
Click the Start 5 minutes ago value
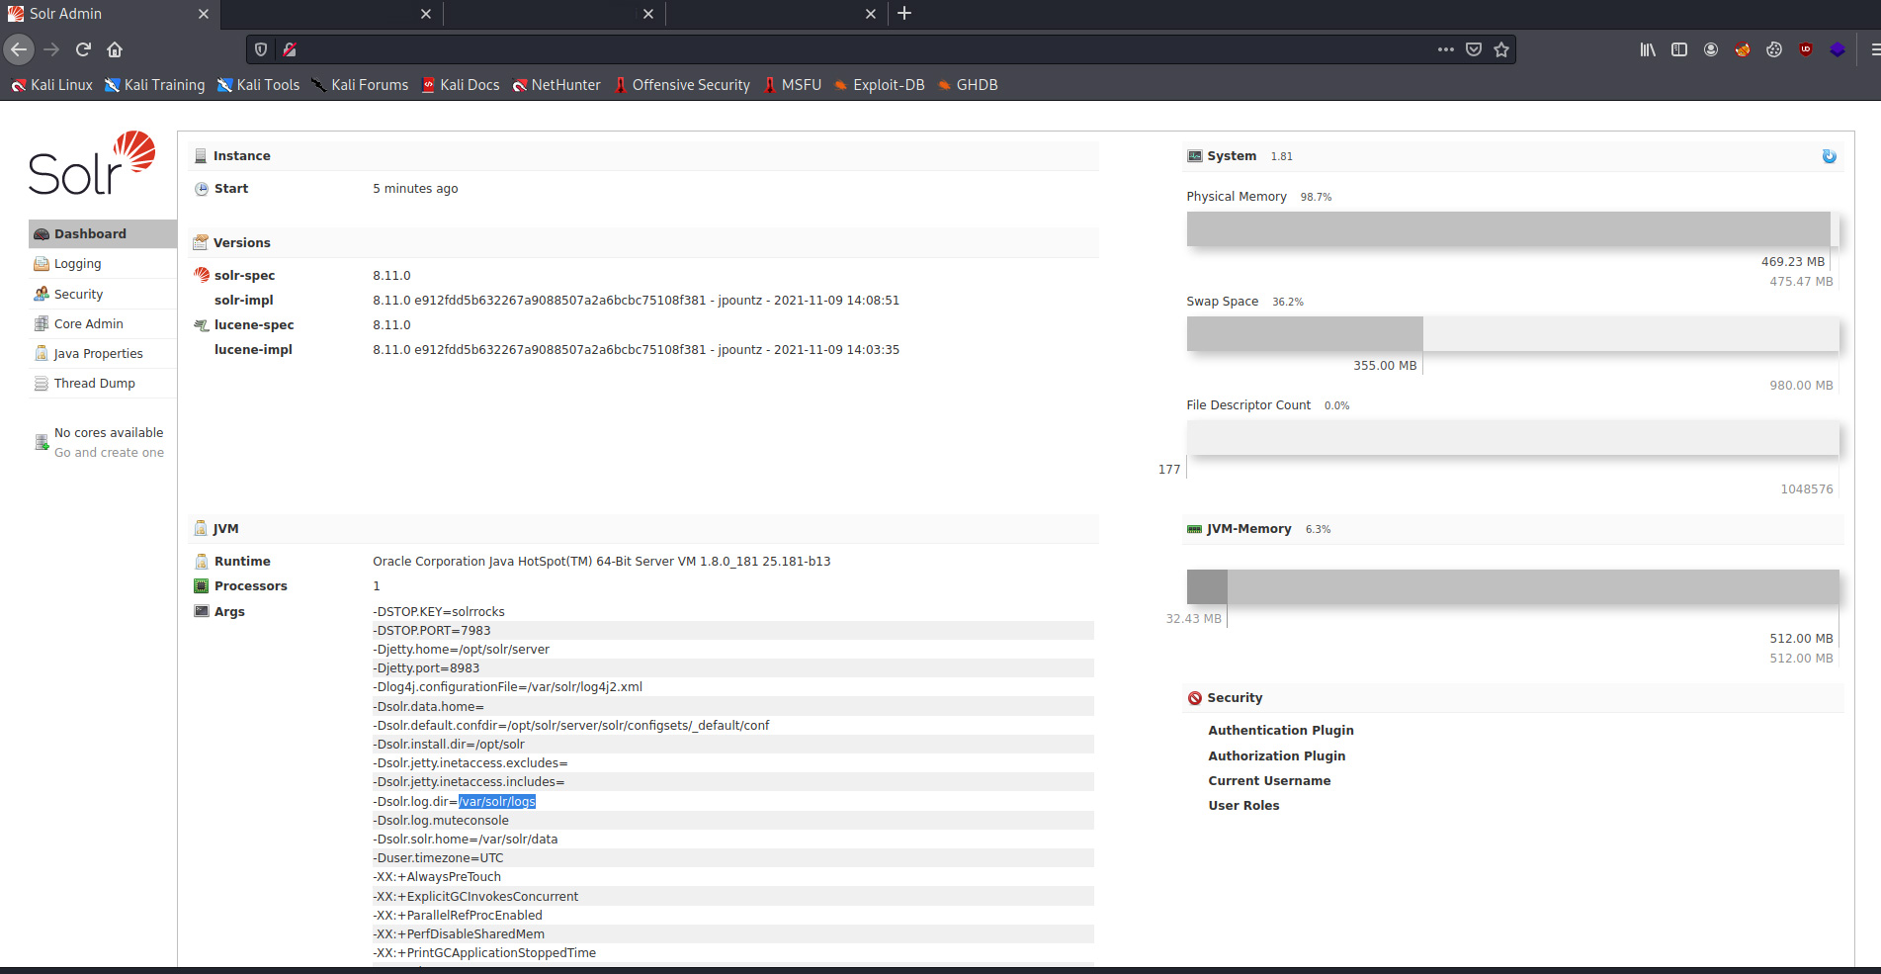415,189
